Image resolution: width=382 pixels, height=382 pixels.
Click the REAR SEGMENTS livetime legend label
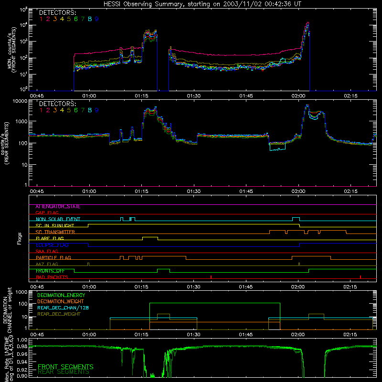pos(64,372)
